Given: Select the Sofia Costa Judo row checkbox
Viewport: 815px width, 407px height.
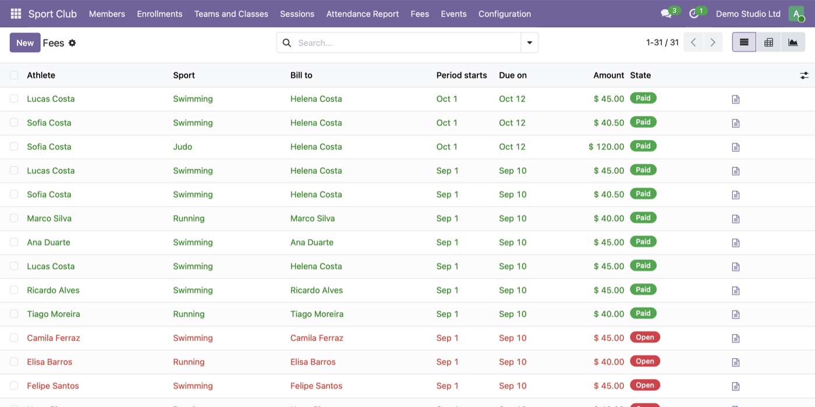Looking at the screenshot, I should pyautogui.click(x=14, y=147).
